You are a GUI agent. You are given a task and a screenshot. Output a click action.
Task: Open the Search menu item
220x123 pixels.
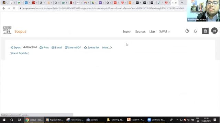tap(127, 32)
